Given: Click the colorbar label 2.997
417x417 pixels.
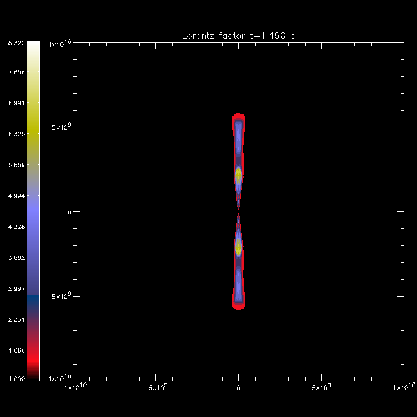Looking at the screenshot, I should (17, 288).
